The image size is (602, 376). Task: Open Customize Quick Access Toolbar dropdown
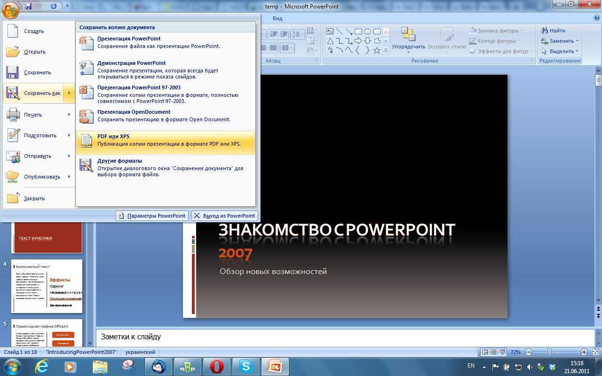pos(67,6)
